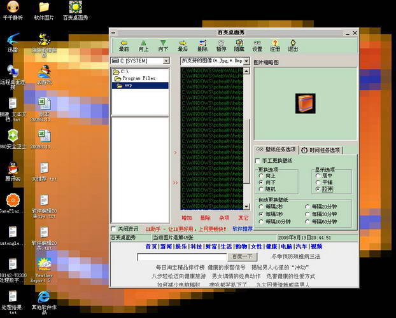Click the Baidu search input field
396x318 pixels.
[182, 257]
